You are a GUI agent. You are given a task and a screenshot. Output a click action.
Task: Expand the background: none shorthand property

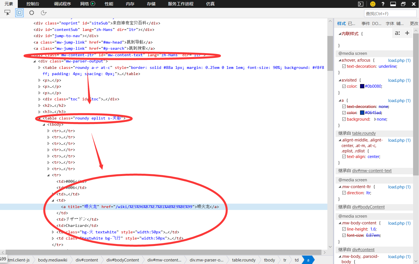tap(375, 119)
